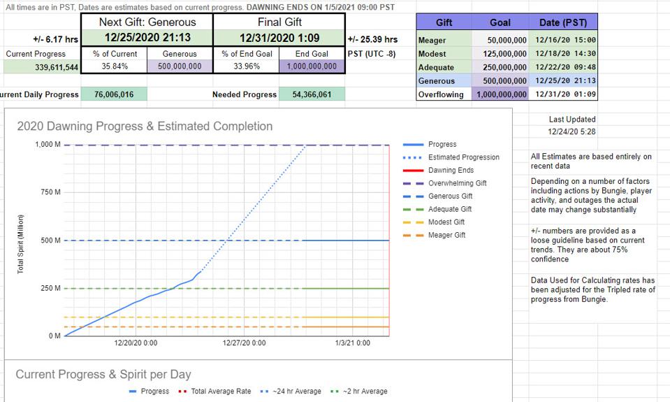
Task: Click the Goal column header
Action: (x=500, y=22)
